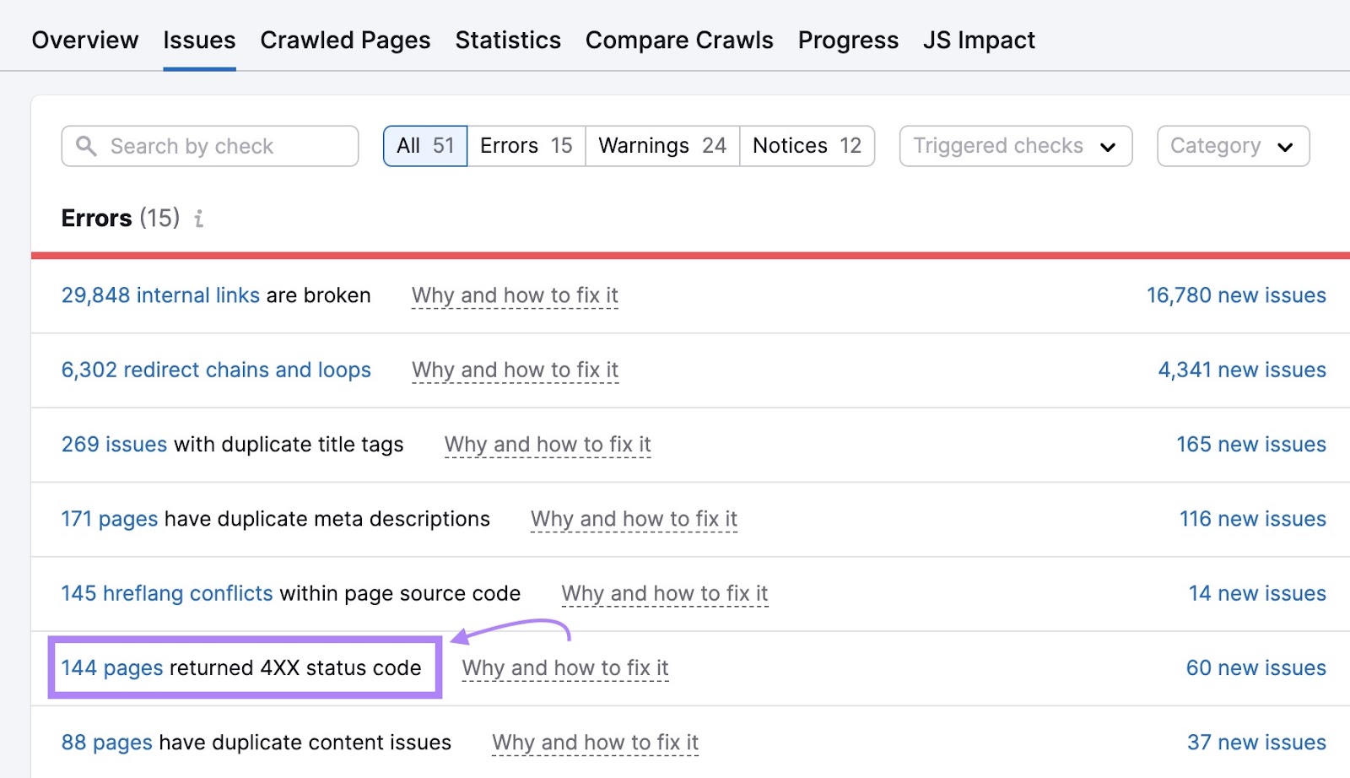Open the Crawled Pages tab

point(345,40)
